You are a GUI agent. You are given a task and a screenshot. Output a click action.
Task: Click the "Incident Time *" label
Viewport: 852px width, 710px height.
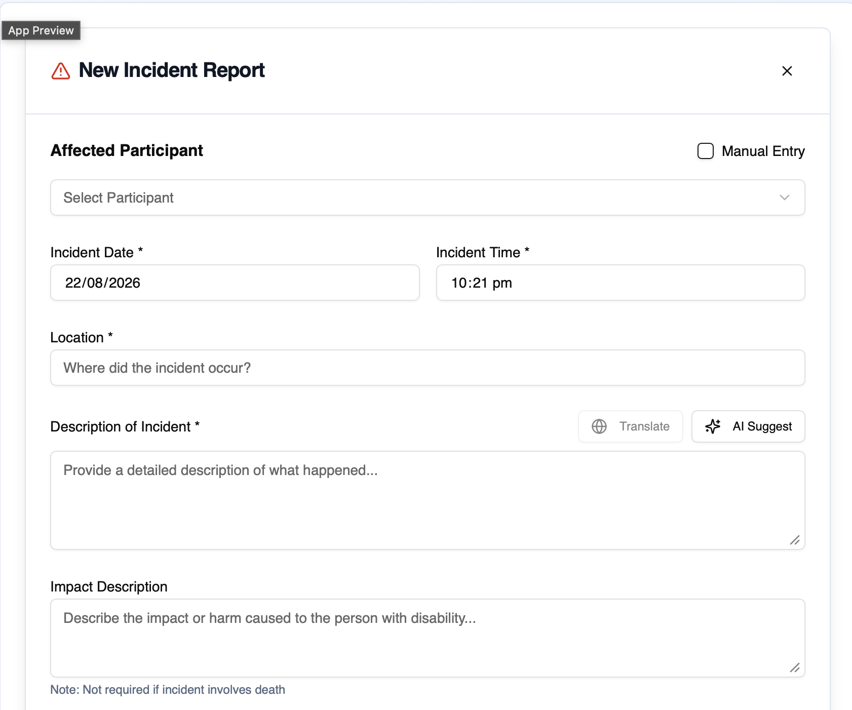click(x=483, y=252)
